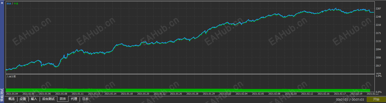Click the 00:01:03 / 00:01:03 elapsed time

pyautogui.click(x=350, y=99)
